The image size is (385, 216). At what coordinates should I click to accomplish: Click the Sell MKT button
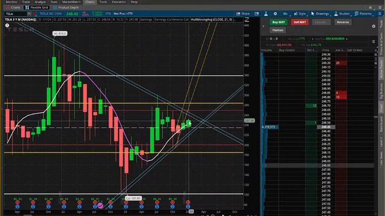[300, 22]
